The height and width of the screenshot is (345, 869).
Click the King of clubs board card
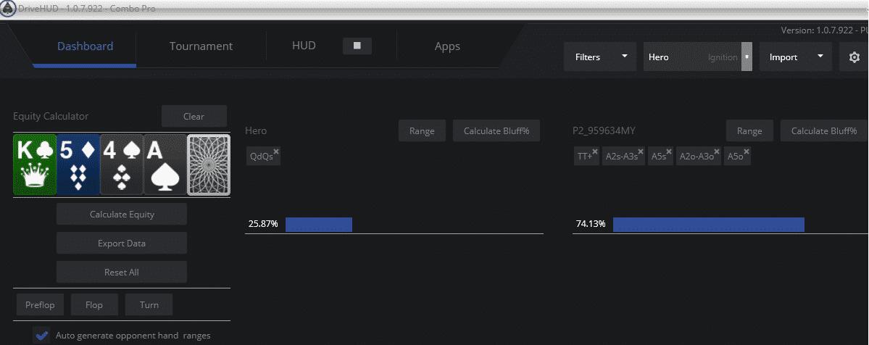(x=35, y=165)
